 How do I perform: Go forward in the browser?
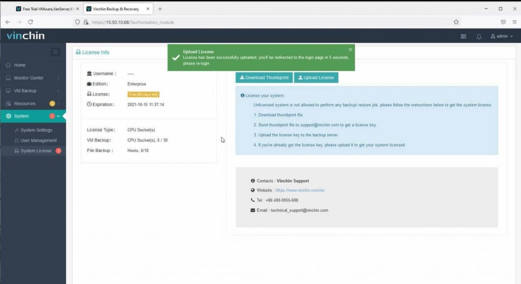pos(19,22)
